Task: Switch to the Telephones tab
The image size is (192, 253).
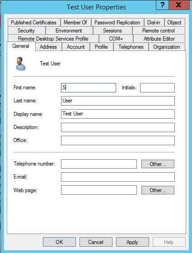Action: coord(131,47)
